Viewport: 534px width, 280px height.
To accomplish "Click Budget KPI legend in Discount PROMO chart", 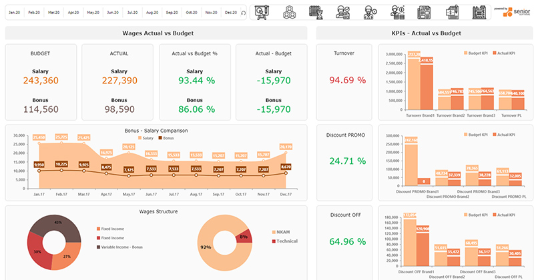I will [475, 135].
